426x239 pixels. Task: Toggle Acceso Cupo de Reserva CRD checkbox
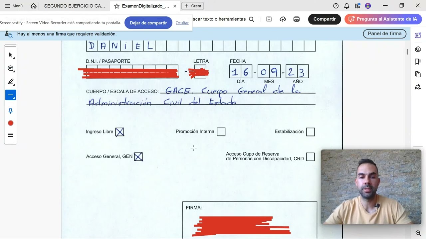[x=310, y=157]
